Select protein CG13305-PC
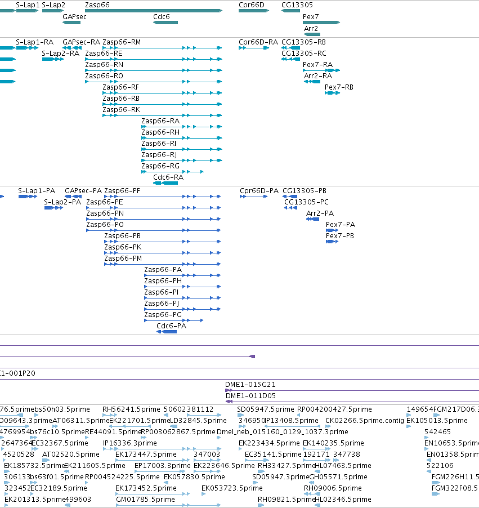Viewport: 479px width, 508px height. [306, 202]
